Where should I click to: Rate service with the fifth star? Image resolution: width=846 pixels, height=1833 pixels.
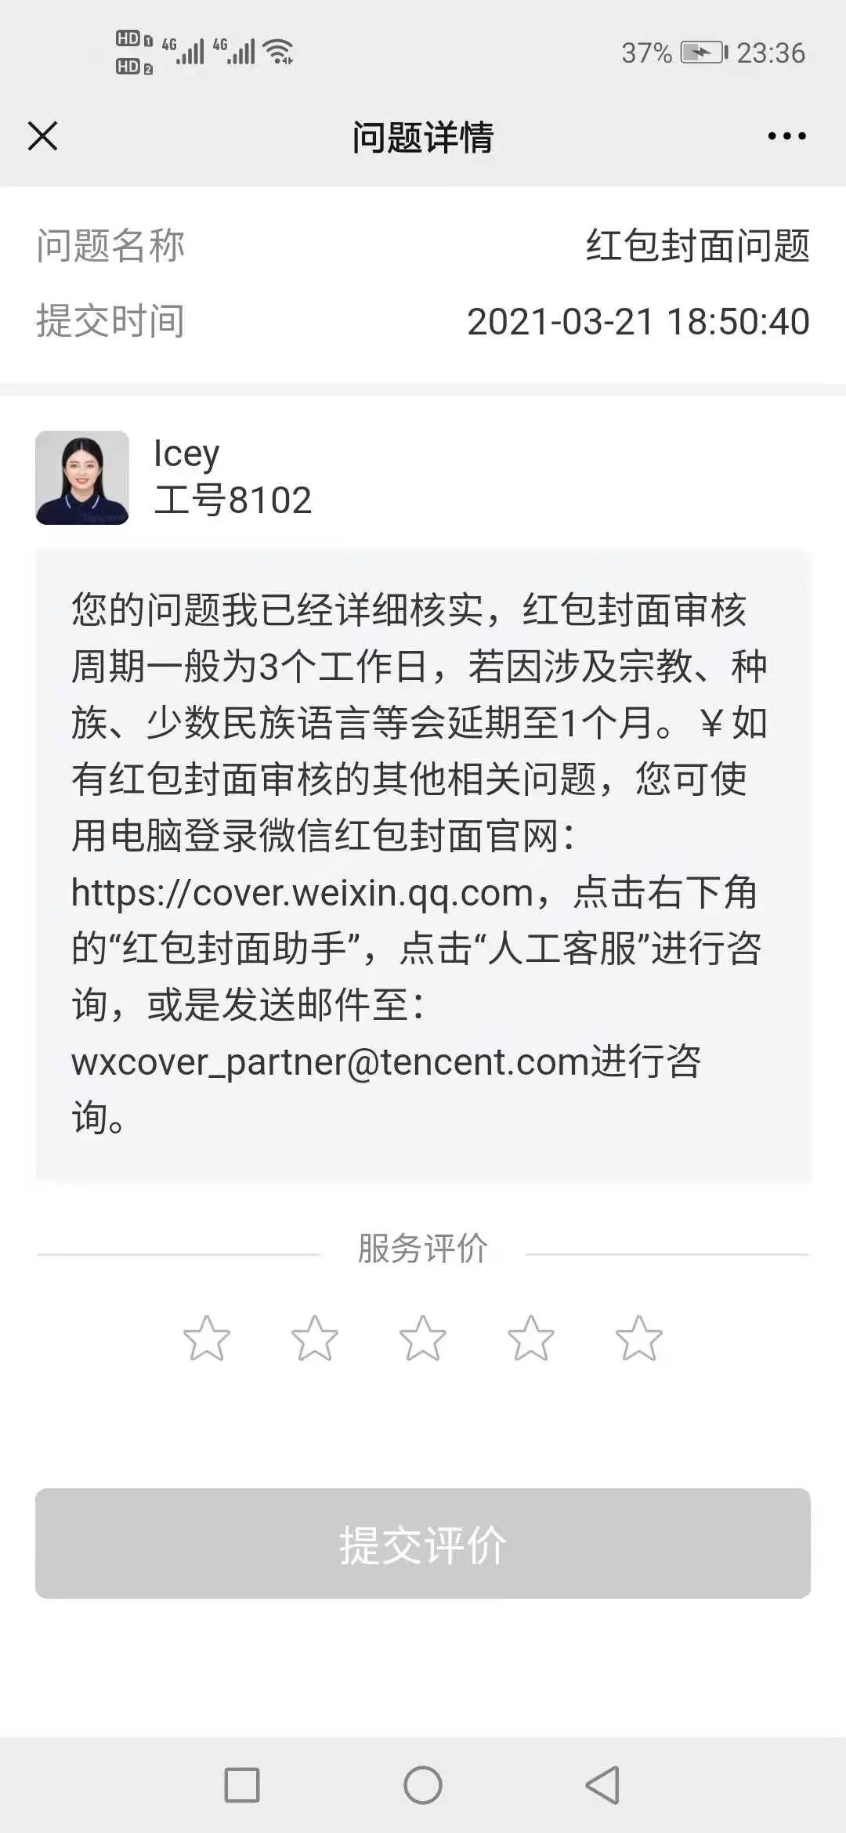[639, 1338]
